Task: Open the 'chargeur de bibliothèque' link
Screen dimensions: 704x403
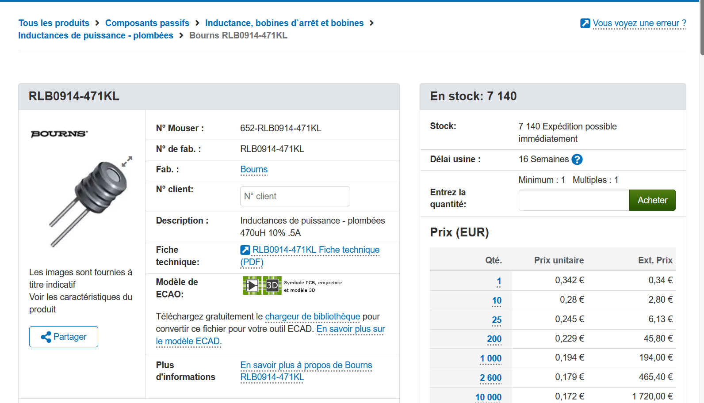Action: click(313, 316)
